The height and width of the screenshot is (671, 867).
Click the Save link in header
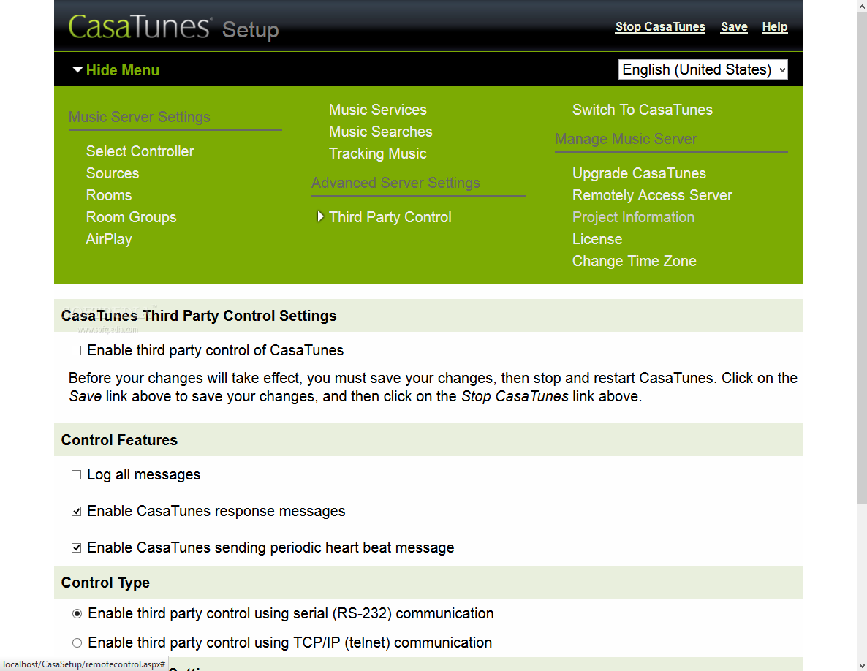pyautogui.click(x=734, y=26)
